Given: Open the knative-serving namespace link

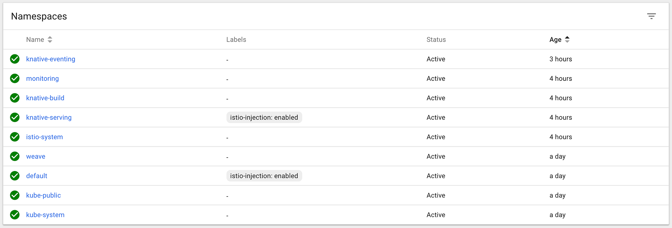Looking at the screenshot, I should click(x=49, y=117).
